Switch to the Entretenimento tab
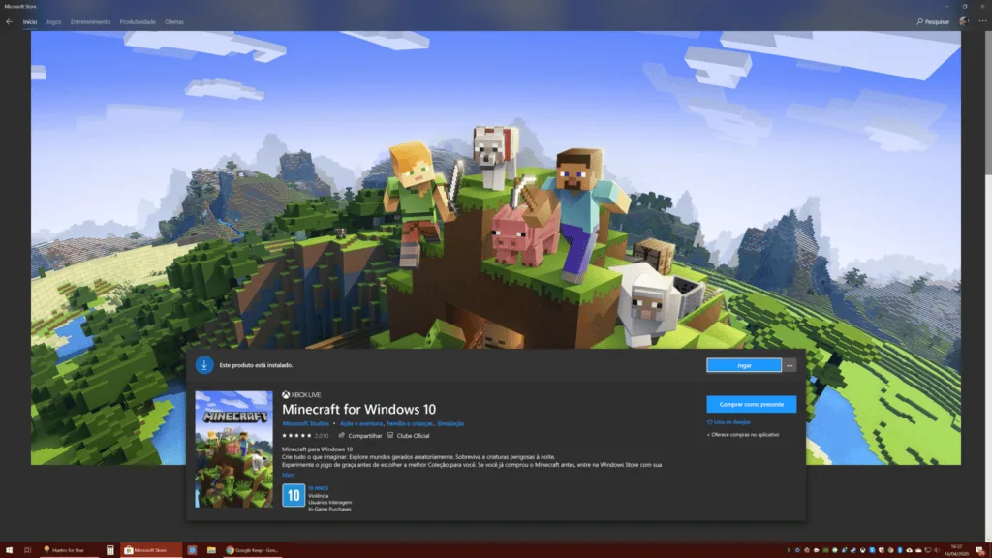 [90, 21]
